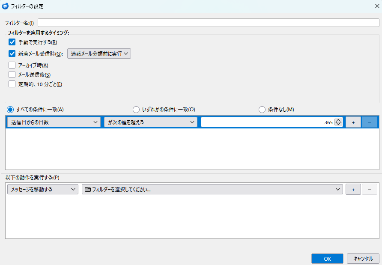Viewport: 382px width, 265px height.
Task: Open the フォルダーを選択してください folder picker
Action: (212, 189)
